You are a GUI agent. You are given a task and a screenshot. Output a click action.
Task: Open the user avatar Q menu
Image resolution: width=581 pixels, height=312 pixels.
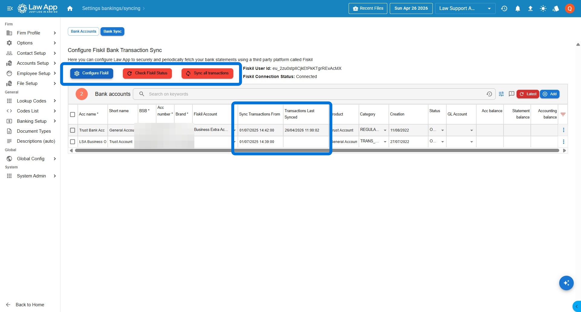570,8
